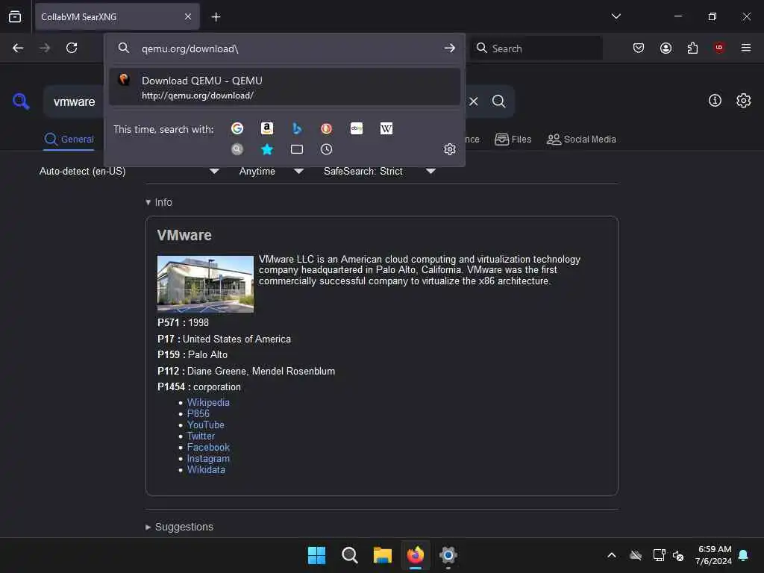The width and height of the screenshot is (764, 573).
Task: Open the Twitter link
Action: point(201,436)
